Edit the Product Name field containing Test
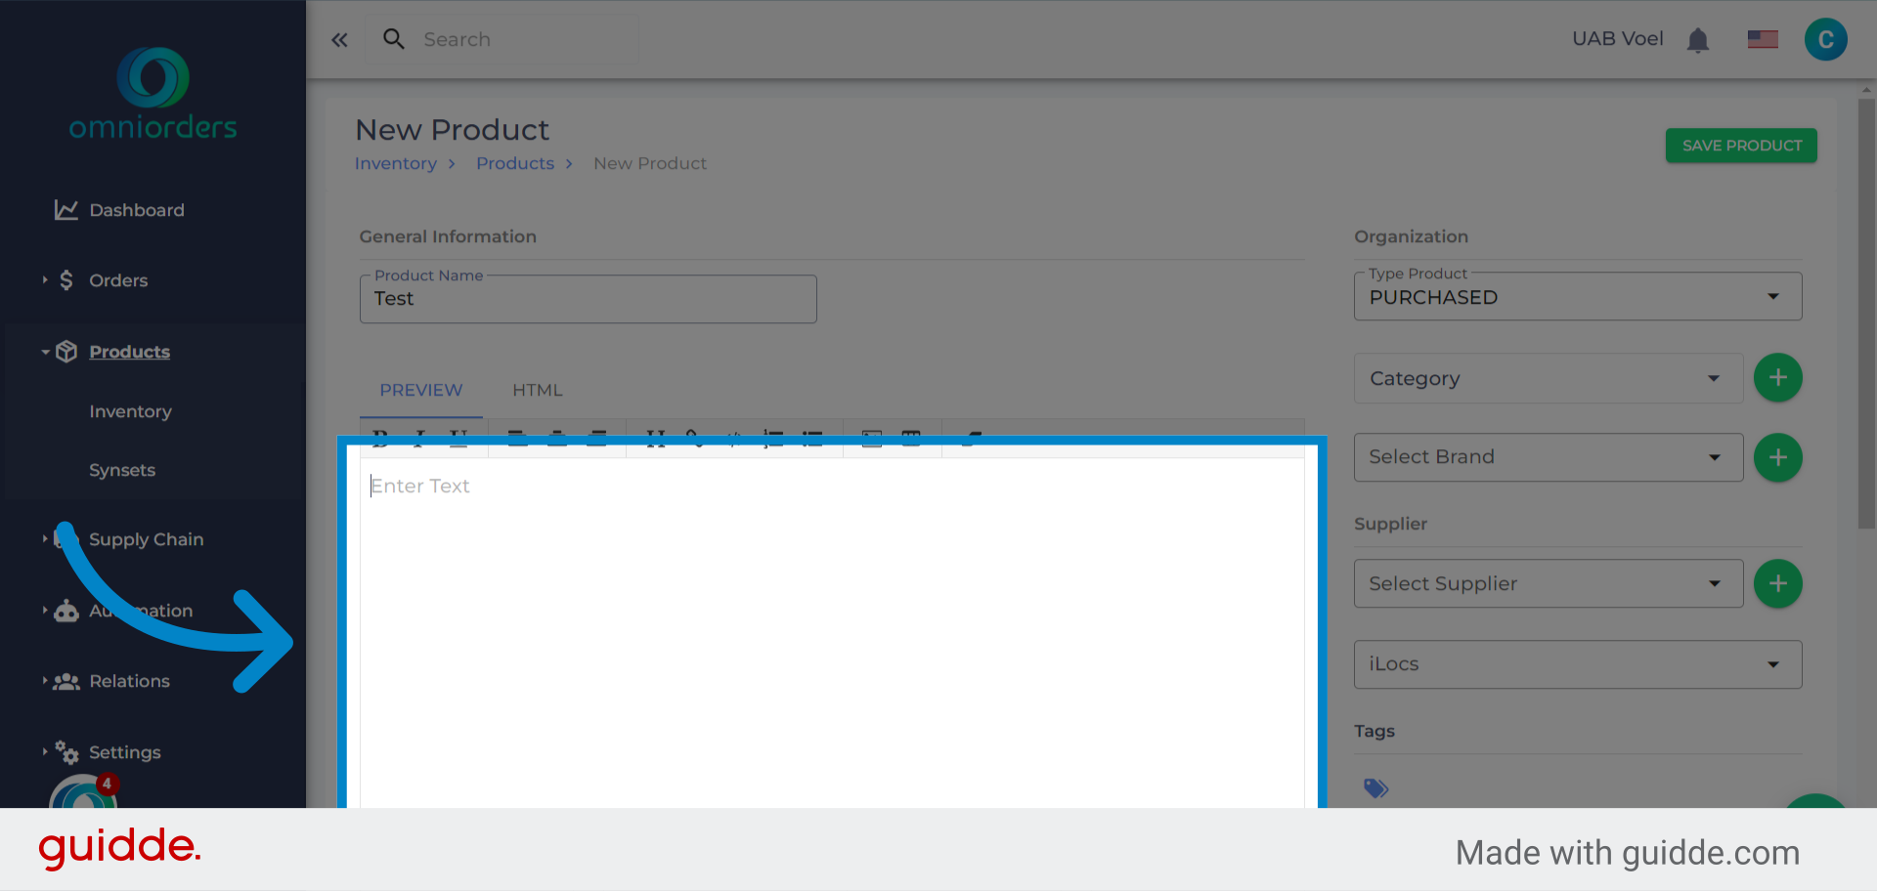 (x=588, y=299)
